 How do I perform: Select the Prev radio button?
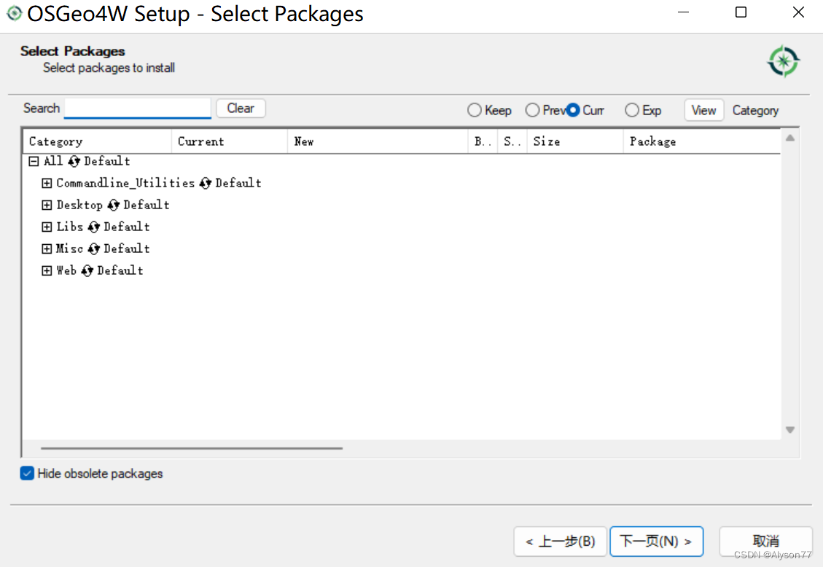coord(532,110)
